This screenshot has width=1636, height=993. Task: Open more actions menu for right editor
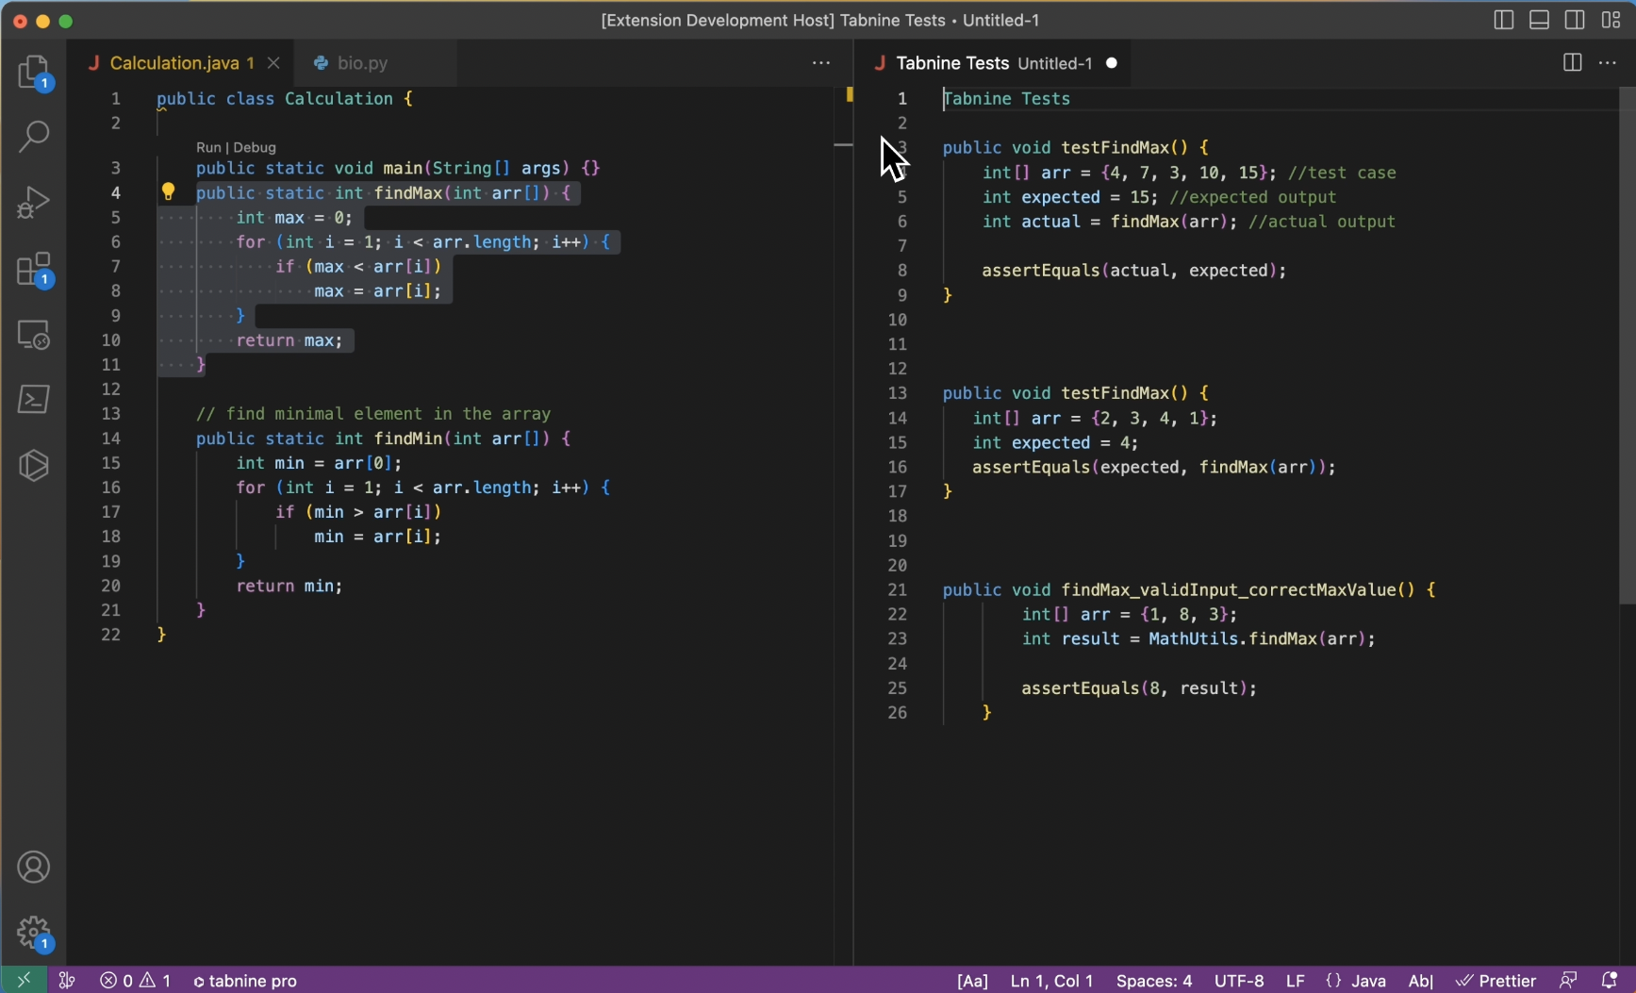[x=1608, y=63]
